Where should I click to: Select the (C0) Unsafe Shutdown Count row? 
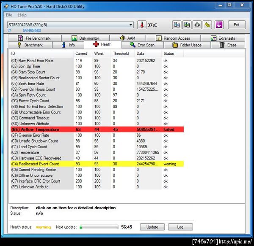[x=97, y=141]
